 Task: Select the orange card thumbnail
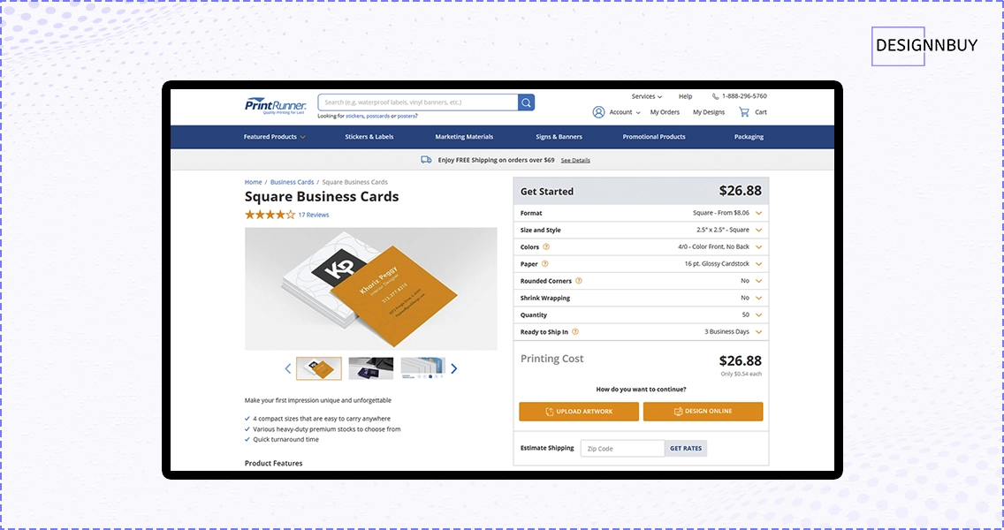pos(319,368)
